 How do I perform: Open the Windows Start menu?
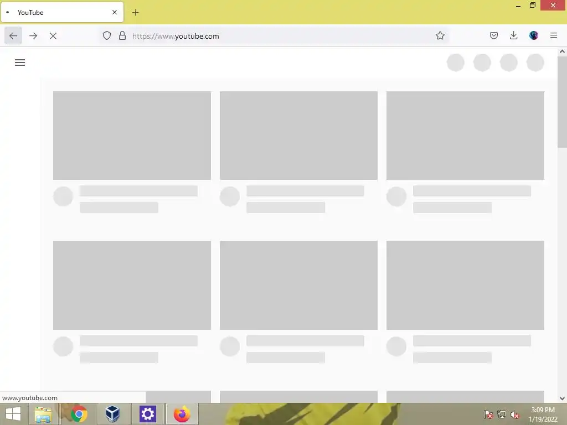coord(13,414)
